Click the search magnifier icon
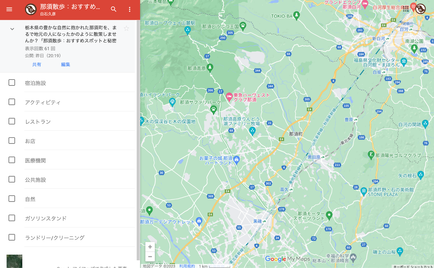 (x=114, y=9)
